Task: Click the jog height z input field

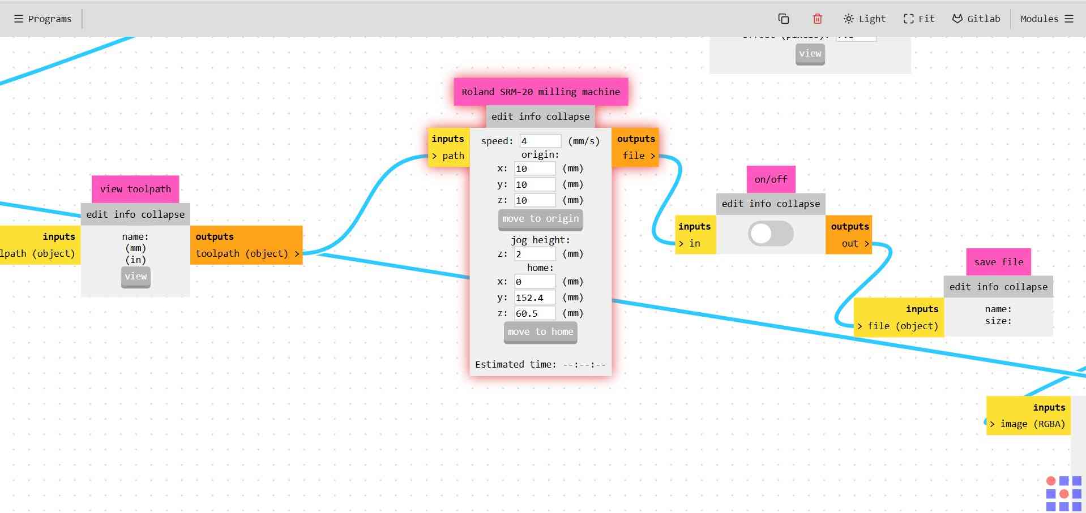Action: coord(535,254)
